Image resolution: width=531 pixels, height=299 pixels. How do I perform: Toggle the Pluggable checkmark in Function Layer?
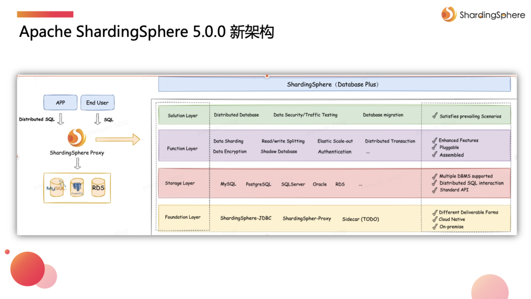click(435, 147)
